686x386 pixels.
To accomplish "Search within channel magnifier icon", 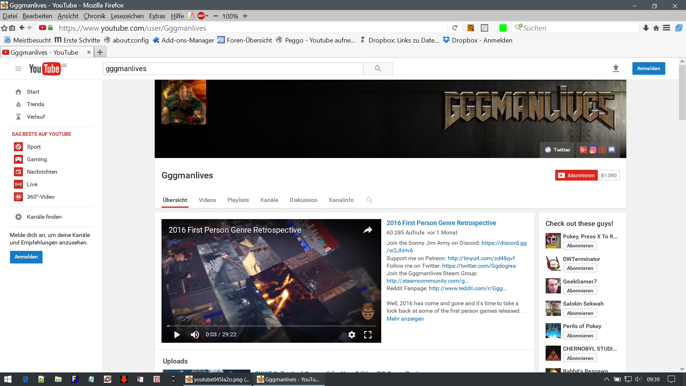I will [x=369, y=200].
